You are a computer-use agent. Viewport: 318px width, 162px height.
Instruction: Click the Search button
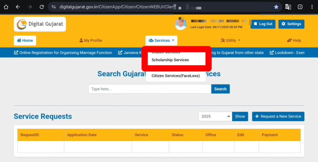[220, 89]
